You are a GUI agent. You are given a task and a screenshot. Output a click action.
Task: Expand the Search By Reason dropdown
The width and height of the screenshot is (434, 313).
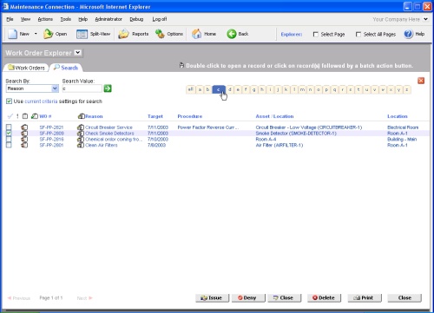pos(55,88)
